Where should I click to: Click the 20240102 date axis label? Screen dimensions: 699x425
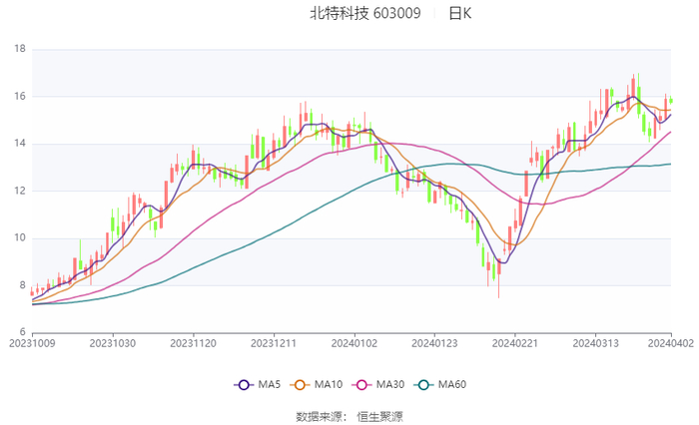click(352, 343)
